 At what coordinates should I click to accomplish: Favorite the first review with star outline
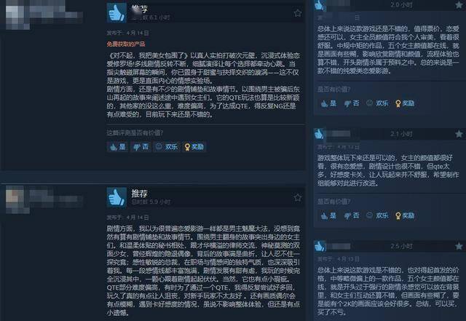click(x=298, y=13)
